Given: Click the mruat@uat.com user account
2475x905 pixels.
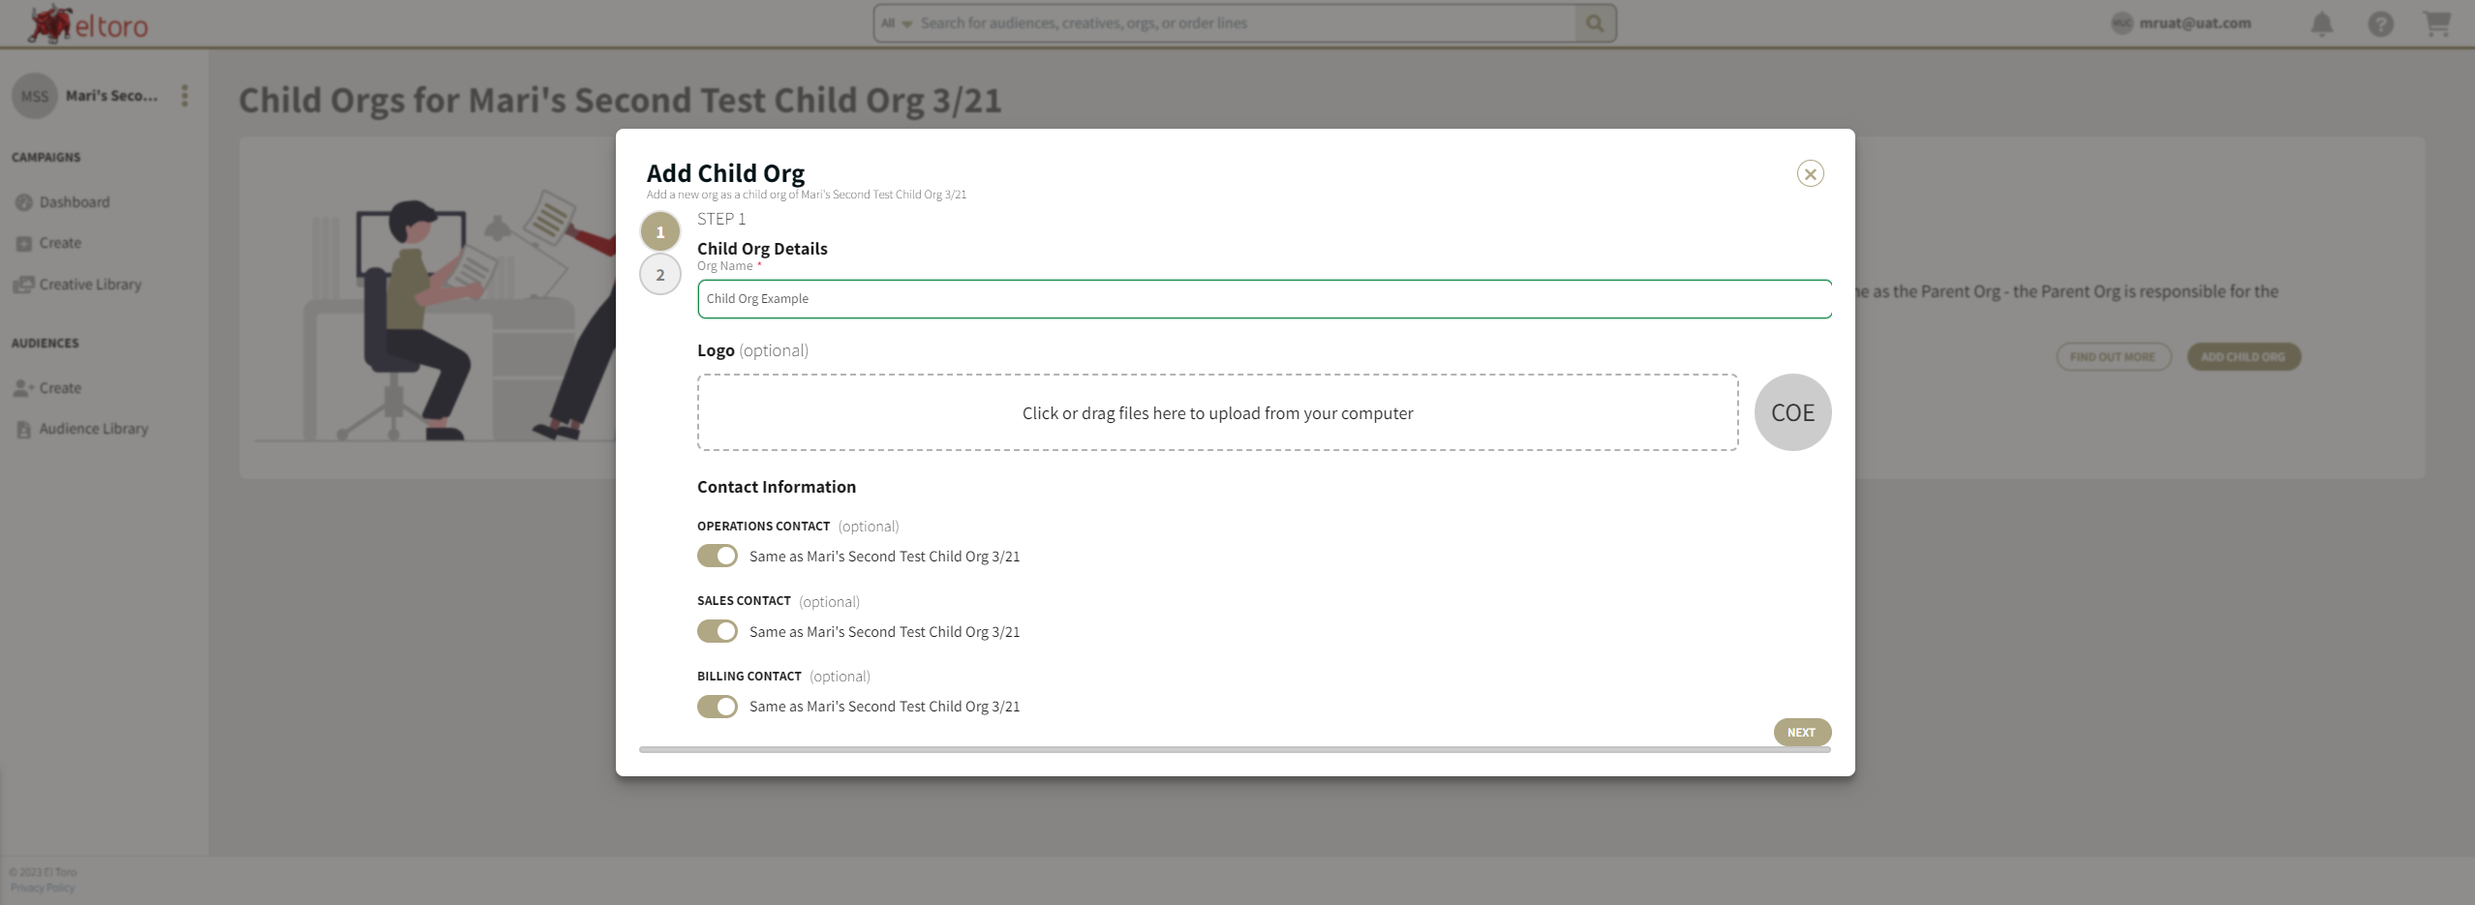Looking at the screenshot, I should point(2182,23).
